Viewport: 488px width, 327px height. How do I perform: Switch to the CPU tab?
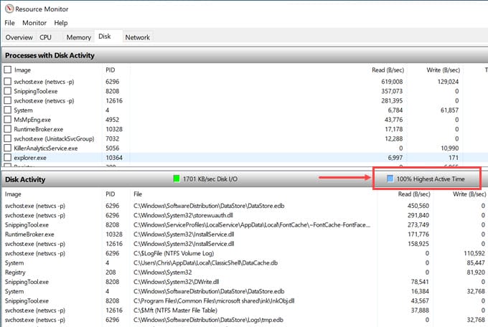(x=45, y=37)
